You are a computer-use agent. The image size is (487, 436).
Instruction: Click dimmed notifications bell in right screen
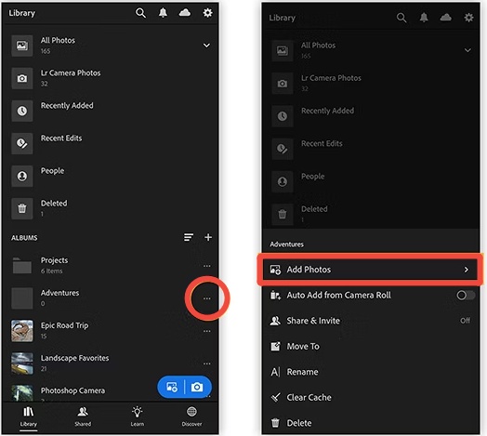click(x=424, y=18)
